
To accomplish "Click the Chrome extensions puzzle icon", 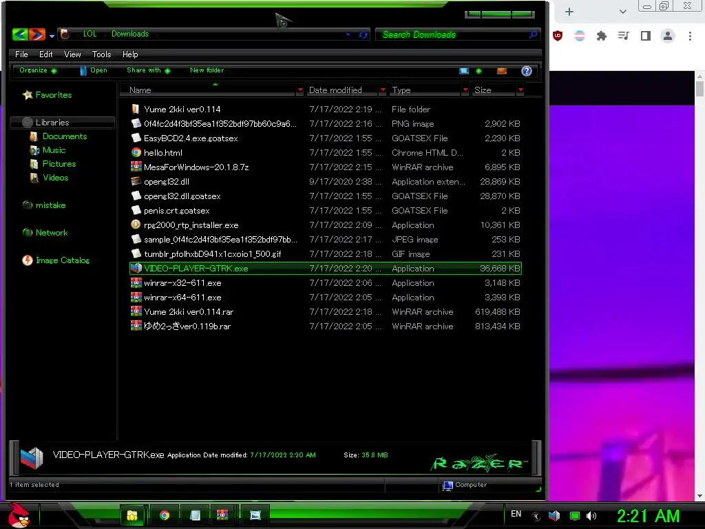I will click(602, 36).
